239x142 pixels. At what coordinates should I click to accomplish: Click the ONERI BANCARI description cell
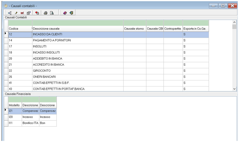pyautogui.click(x=78, y=77)
